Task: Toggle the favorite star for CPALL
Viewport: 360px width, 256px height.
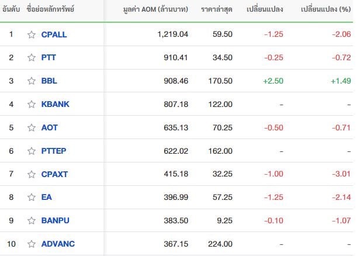Action: (x=32, y=34)
